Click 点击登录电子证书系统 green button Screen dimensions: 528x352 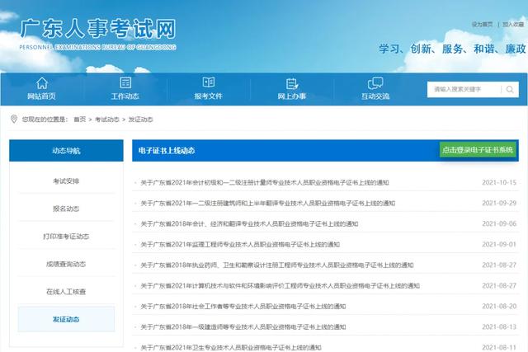point(478,149)
